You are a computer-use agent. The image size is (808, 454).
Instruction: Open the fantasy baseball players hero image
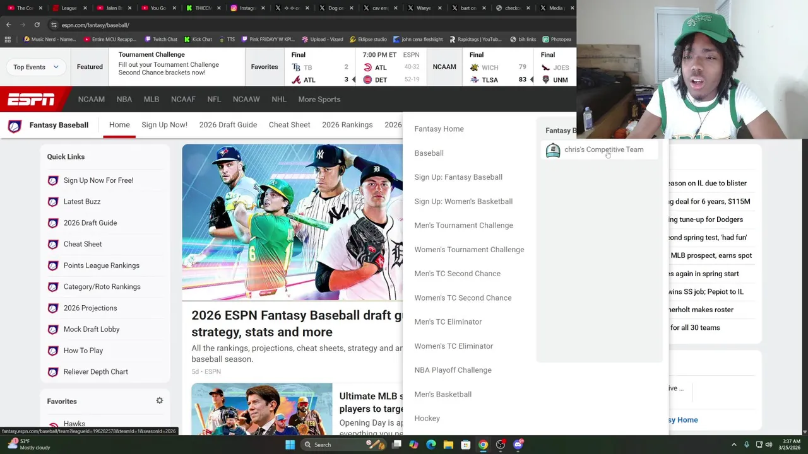[292, 222]
